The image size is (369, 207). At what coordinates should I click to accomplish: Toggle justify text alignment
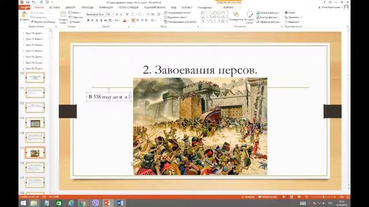point(146,21)
